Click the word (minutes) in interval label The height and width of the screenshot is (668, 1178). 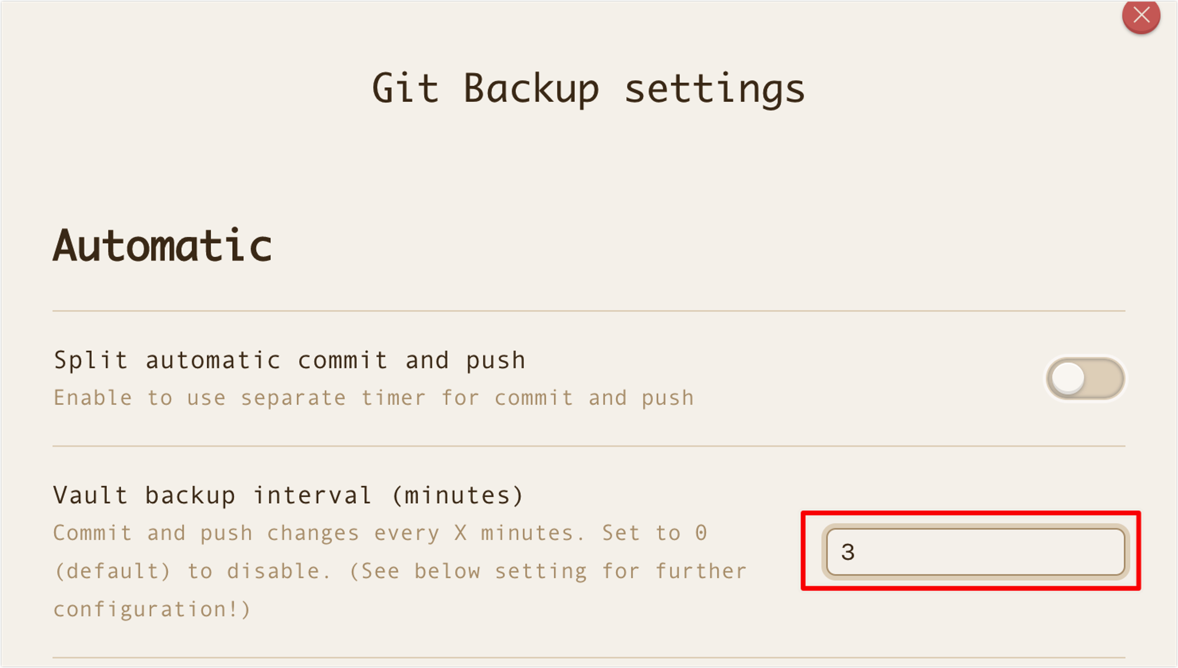pos(458,495)
